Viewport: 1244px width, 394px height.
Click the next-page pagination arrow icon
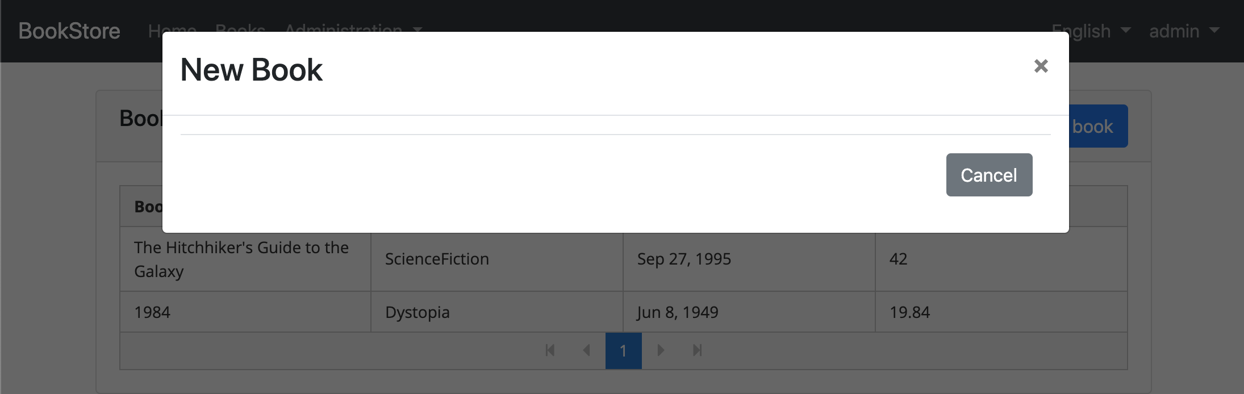click(x=661, y=350)
